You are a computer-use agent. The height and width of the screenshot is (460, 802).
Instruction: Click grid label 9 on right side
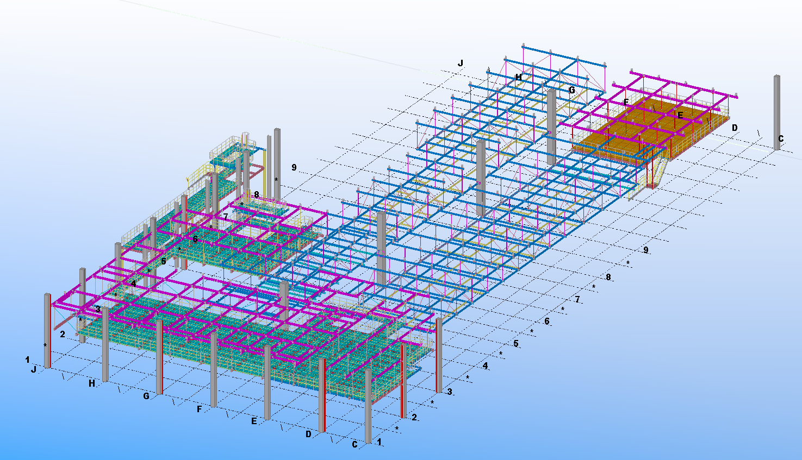[646, 250]
